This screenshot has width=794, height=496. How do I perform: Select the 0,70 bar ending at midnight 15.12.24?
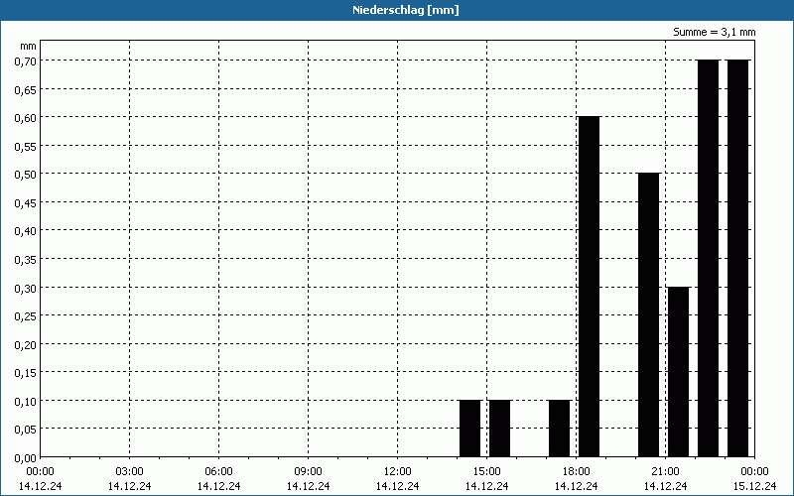[737, 259]
